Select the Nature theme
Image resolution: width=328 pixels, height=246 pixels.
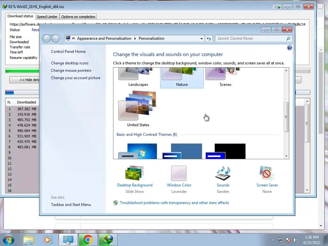pyautogui.click(x=182, y=78)
